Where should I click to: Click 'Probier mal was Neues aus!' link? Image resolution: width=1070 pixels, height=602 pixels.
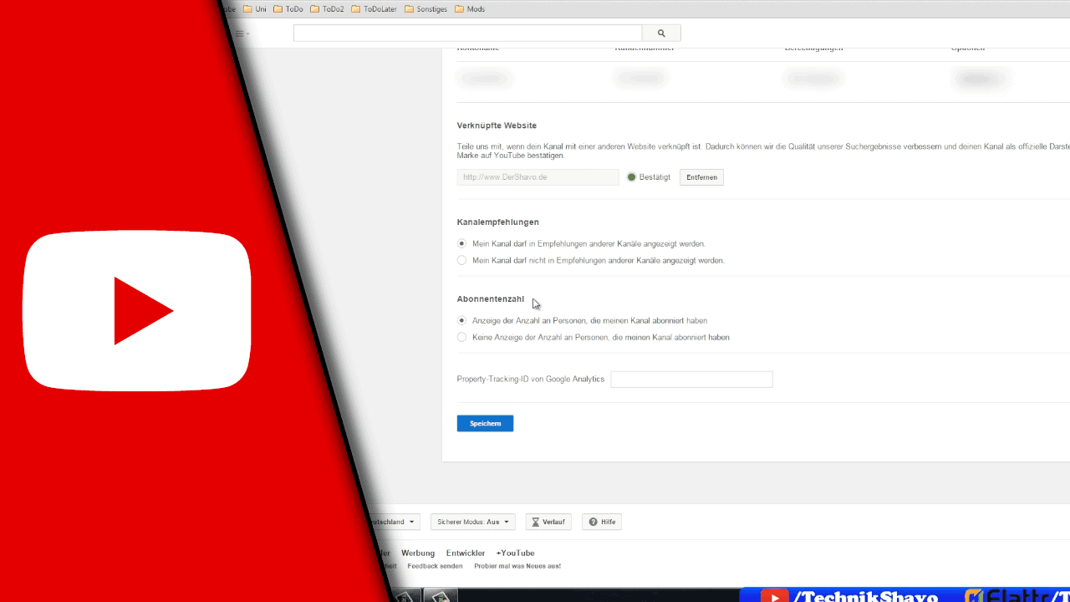tap(517, 566)
